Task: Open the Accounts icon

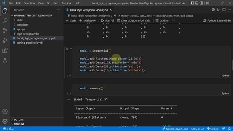Action: click(5, 111)
